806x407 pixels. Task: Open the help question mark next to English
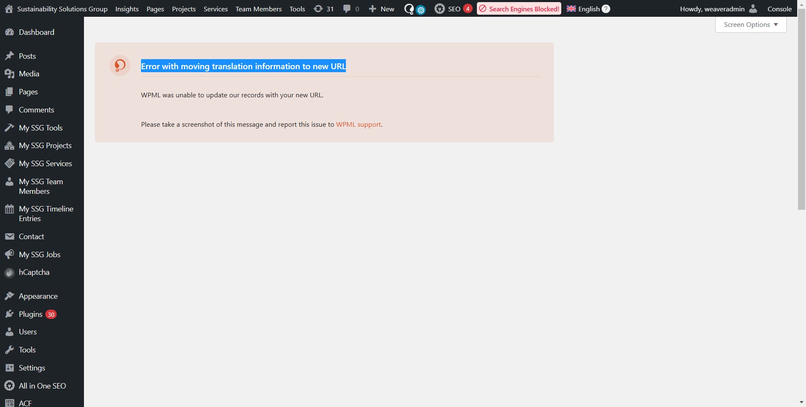pos(606,9)
